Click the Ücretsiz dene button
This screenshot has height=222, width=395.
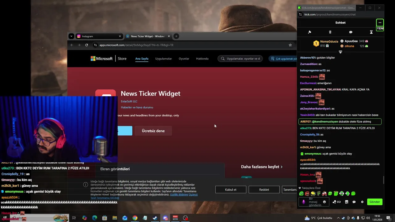tap(153, 131)
